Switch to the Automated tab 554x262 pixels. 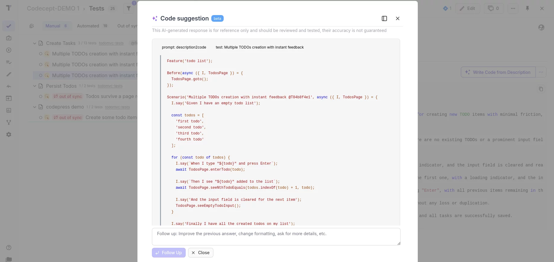point(88,26)
